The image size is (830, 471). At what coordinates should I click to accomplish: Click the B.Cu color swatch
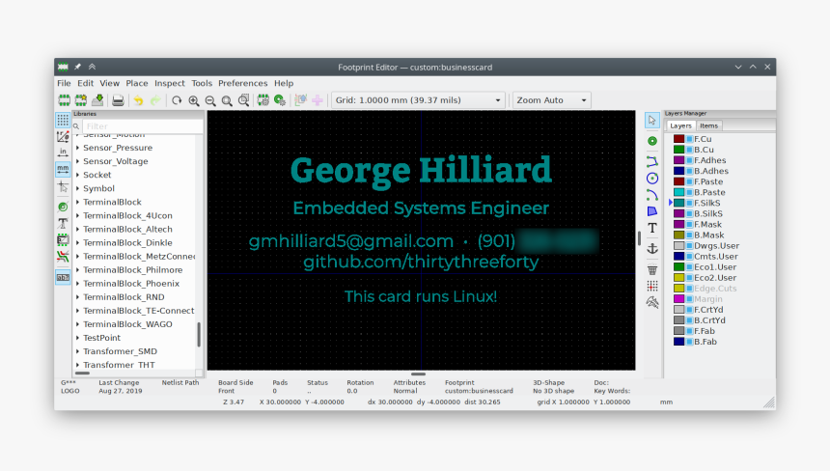(x=679, y=150)
